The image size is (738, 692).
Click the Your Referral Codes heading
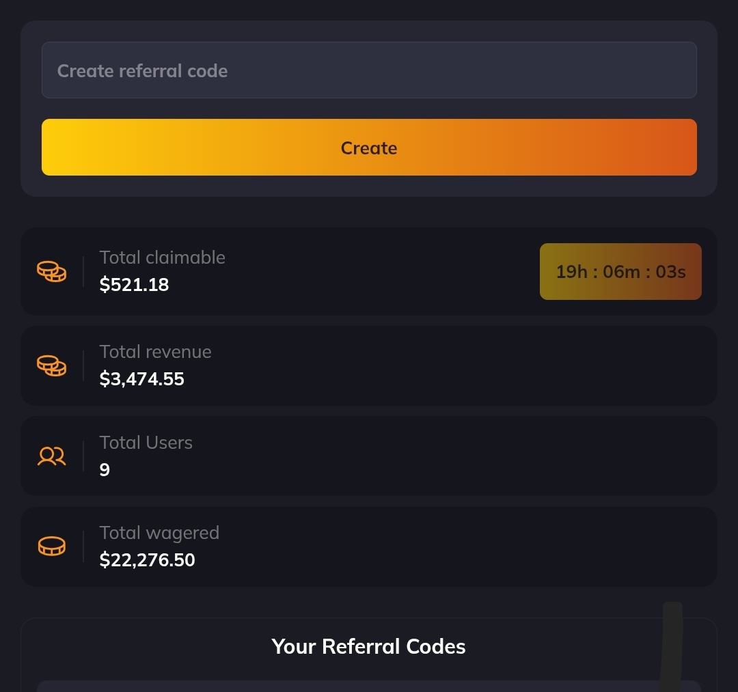pyautogui.click(x=368, y=647)
